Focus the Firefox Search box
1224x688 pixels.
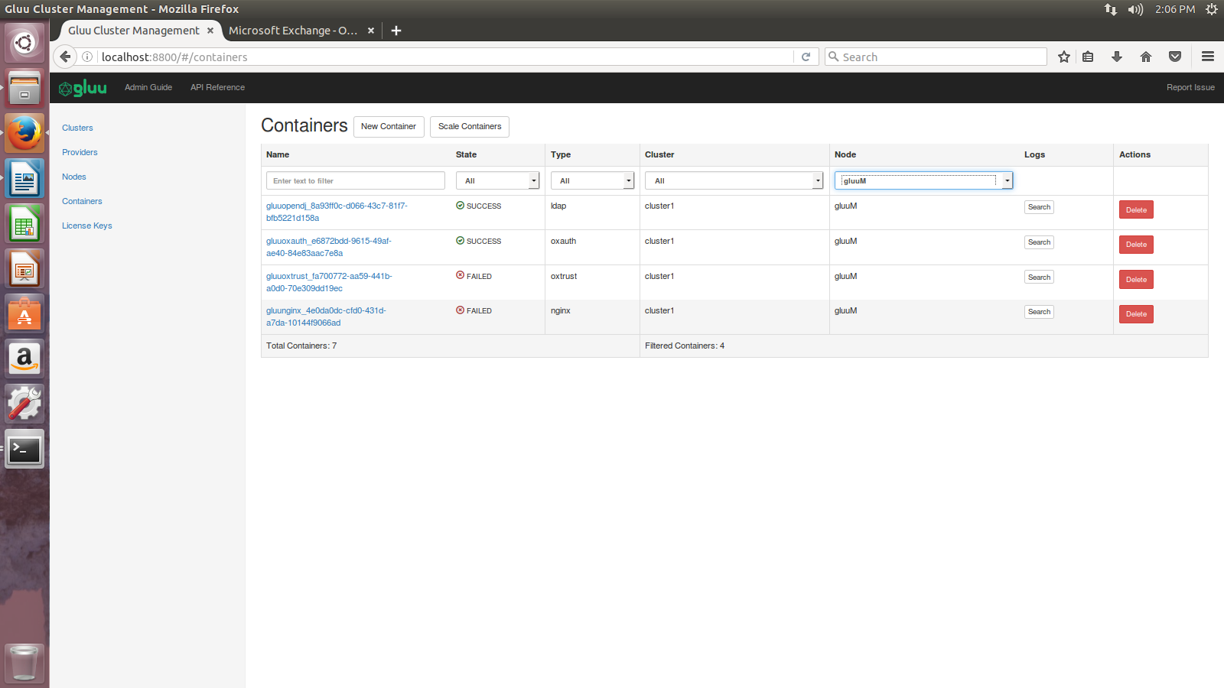936,57
